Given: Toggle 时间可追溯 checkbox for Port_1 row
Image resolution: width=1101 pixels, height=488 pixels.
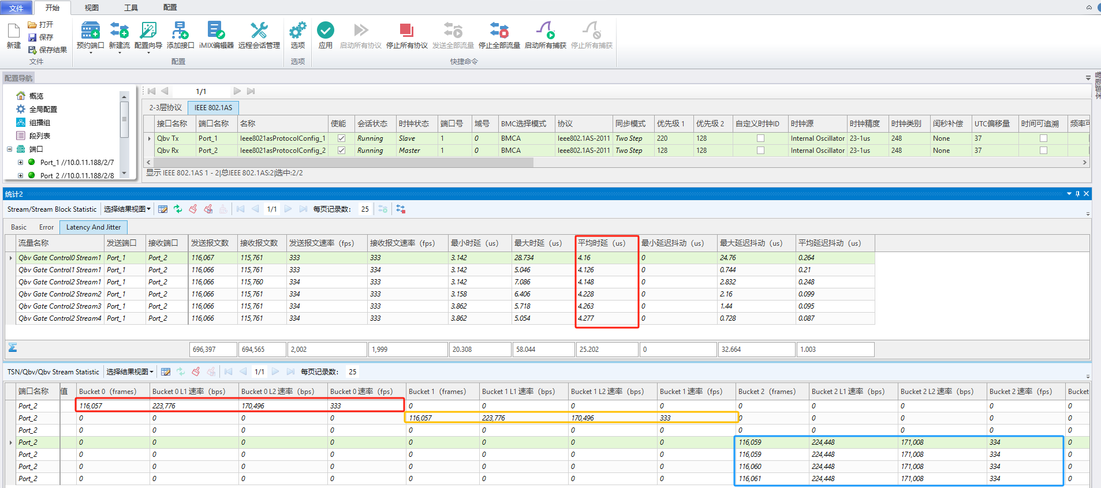Looking at the screenshot, I should (1043, 138).
